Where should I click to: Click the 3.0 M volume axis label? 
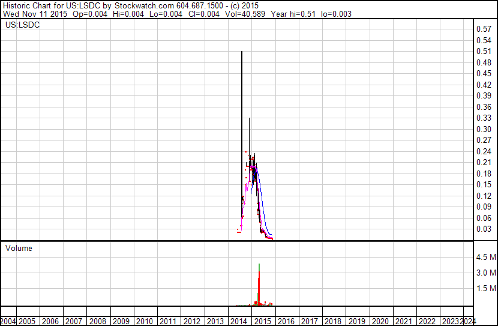[x=486, y=273]
